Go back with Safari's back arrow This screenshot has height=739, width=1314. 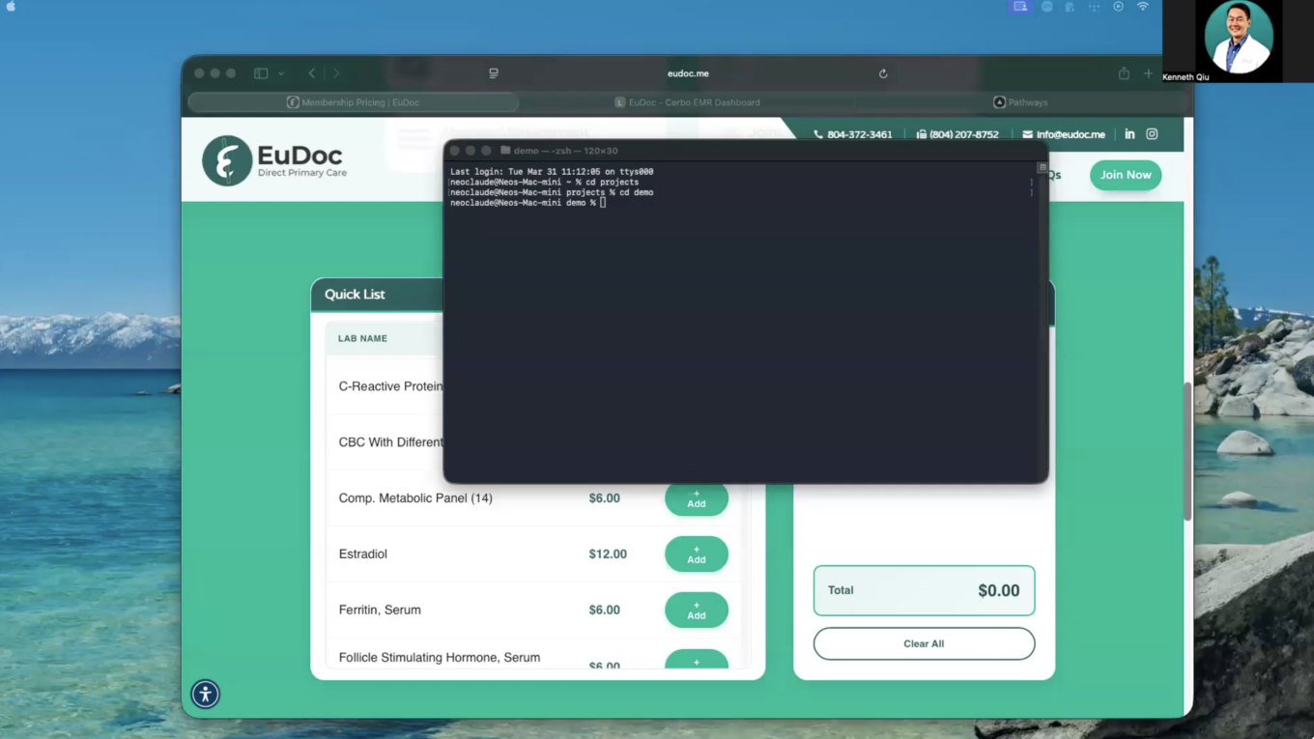coord(312,73)
